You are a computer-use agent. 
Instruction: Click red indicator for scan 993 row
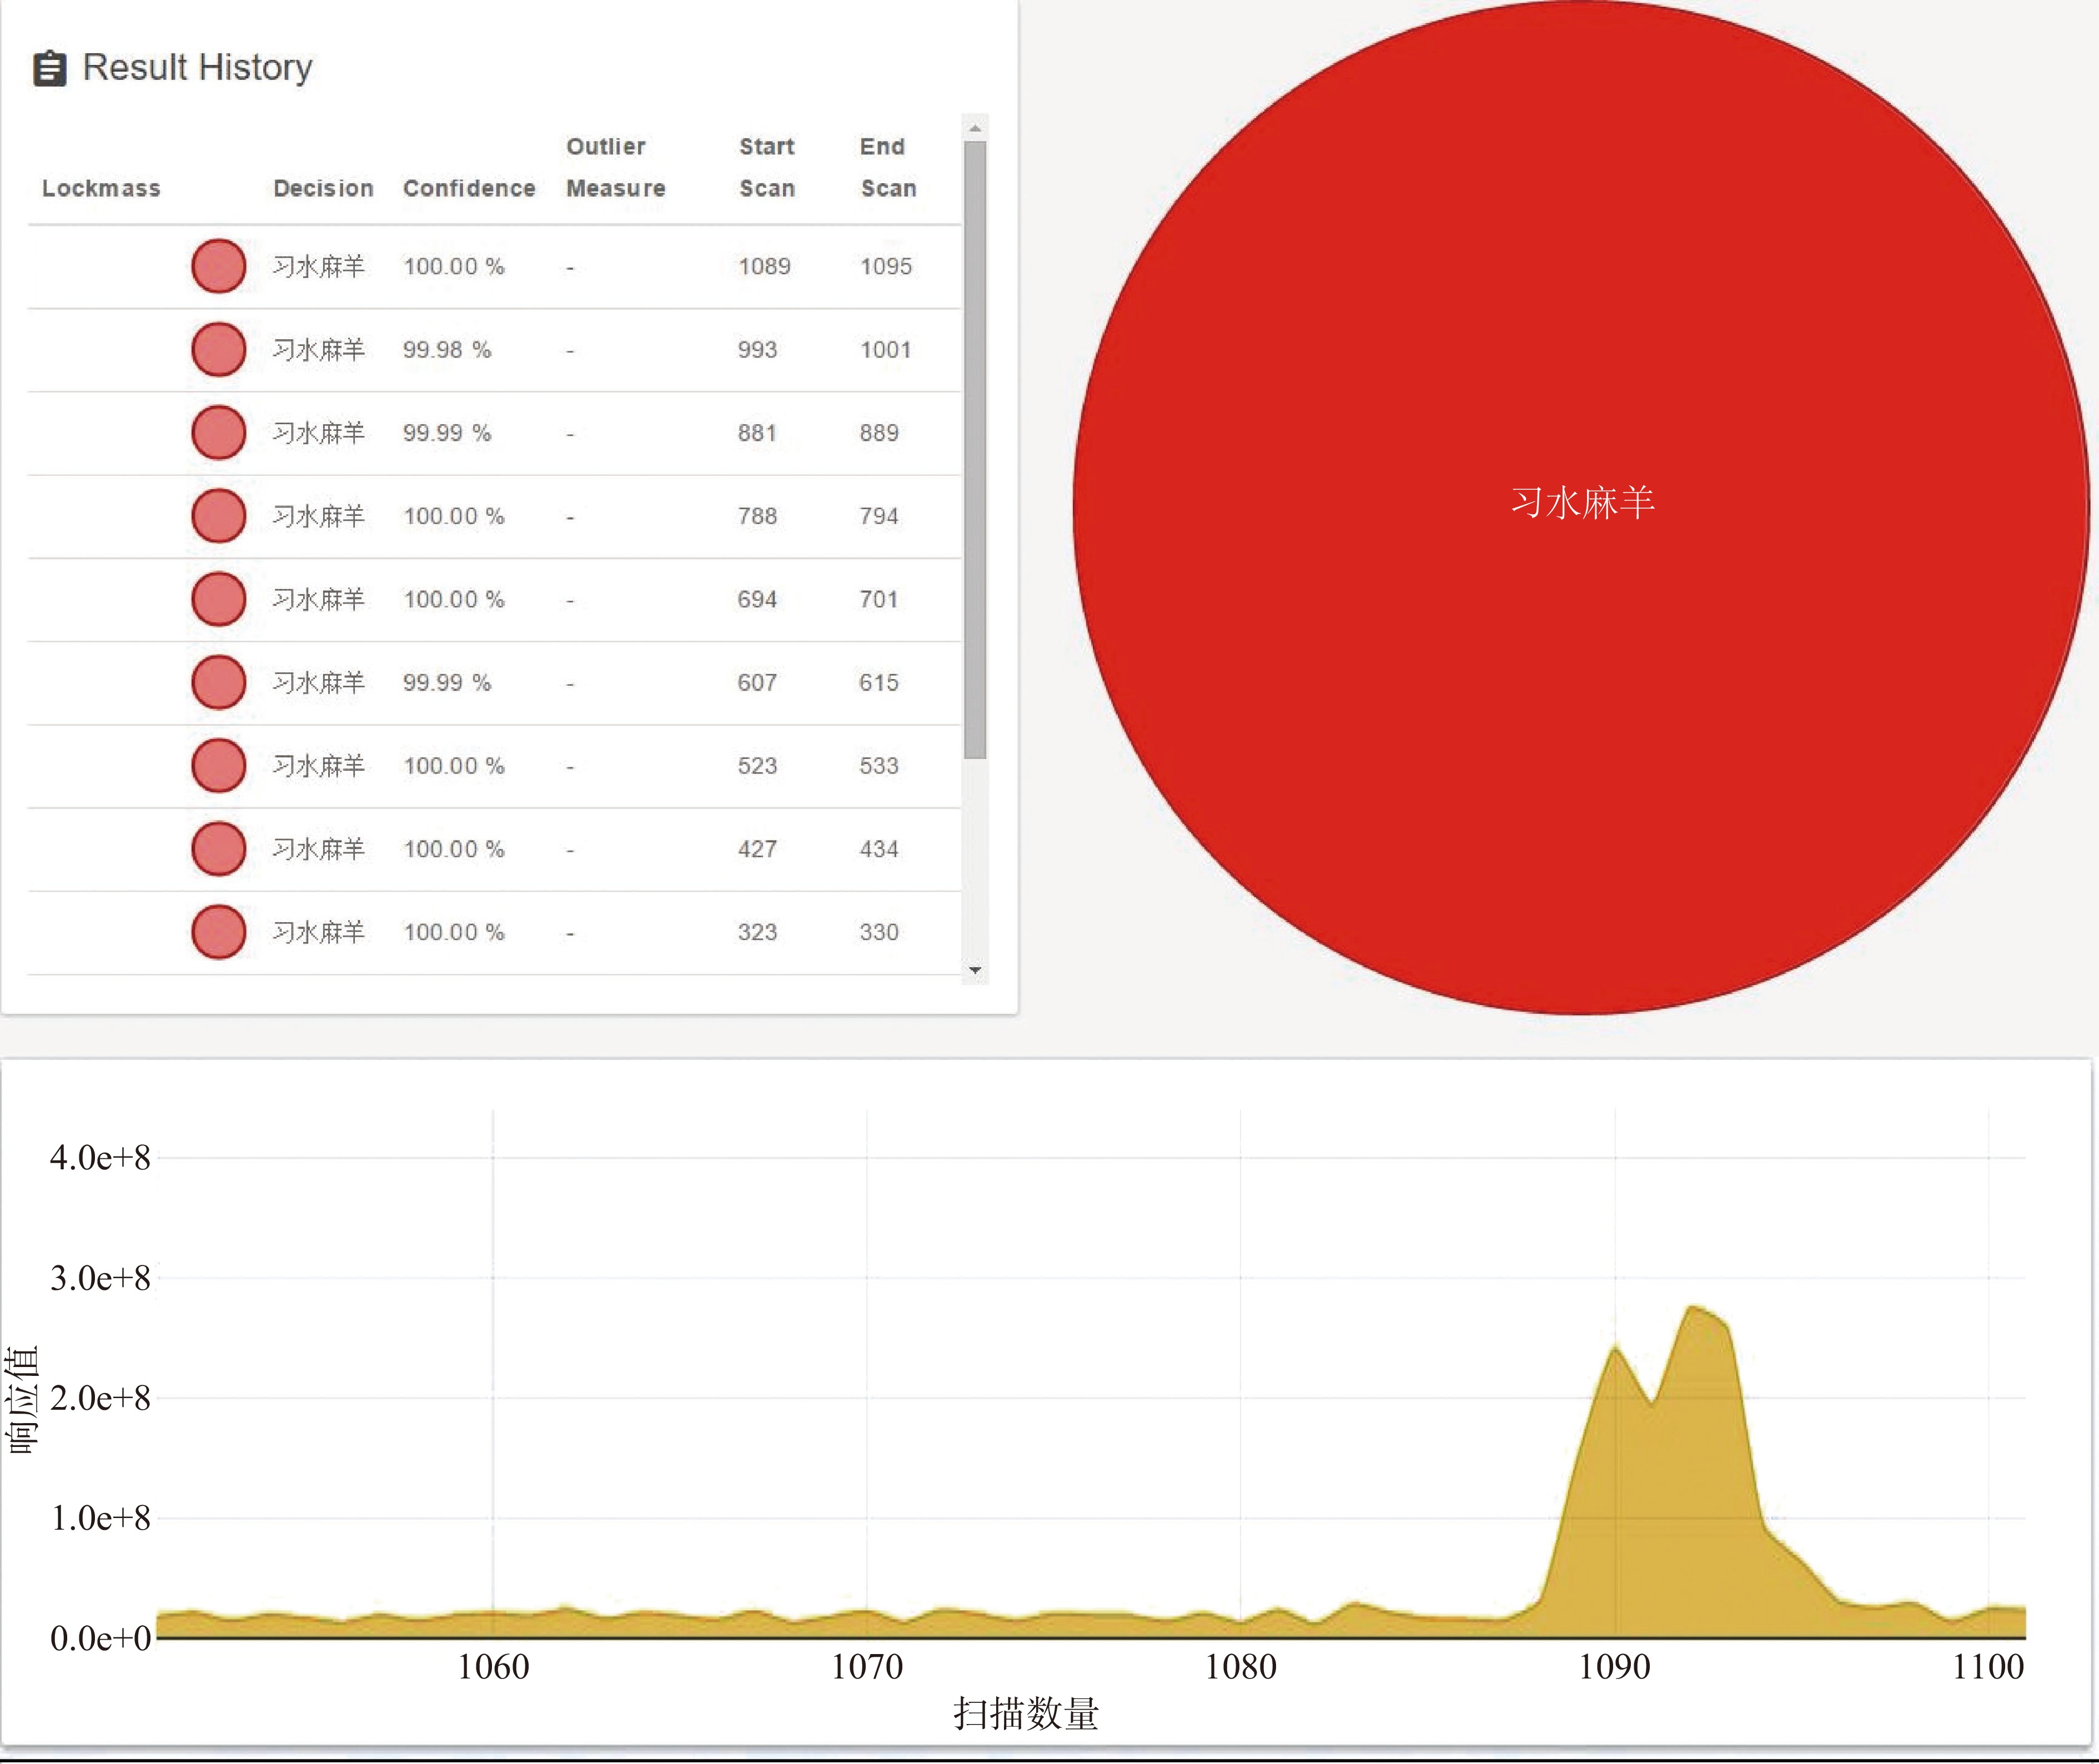click(218, 349)
